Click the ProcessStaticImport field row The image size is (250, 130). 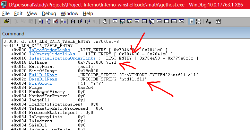[52, 113]
